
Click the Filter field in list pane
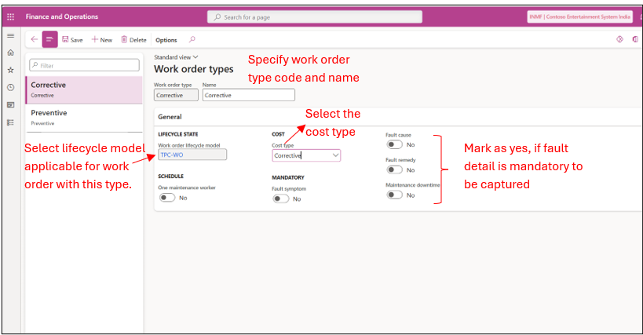[x=85, y=66]
